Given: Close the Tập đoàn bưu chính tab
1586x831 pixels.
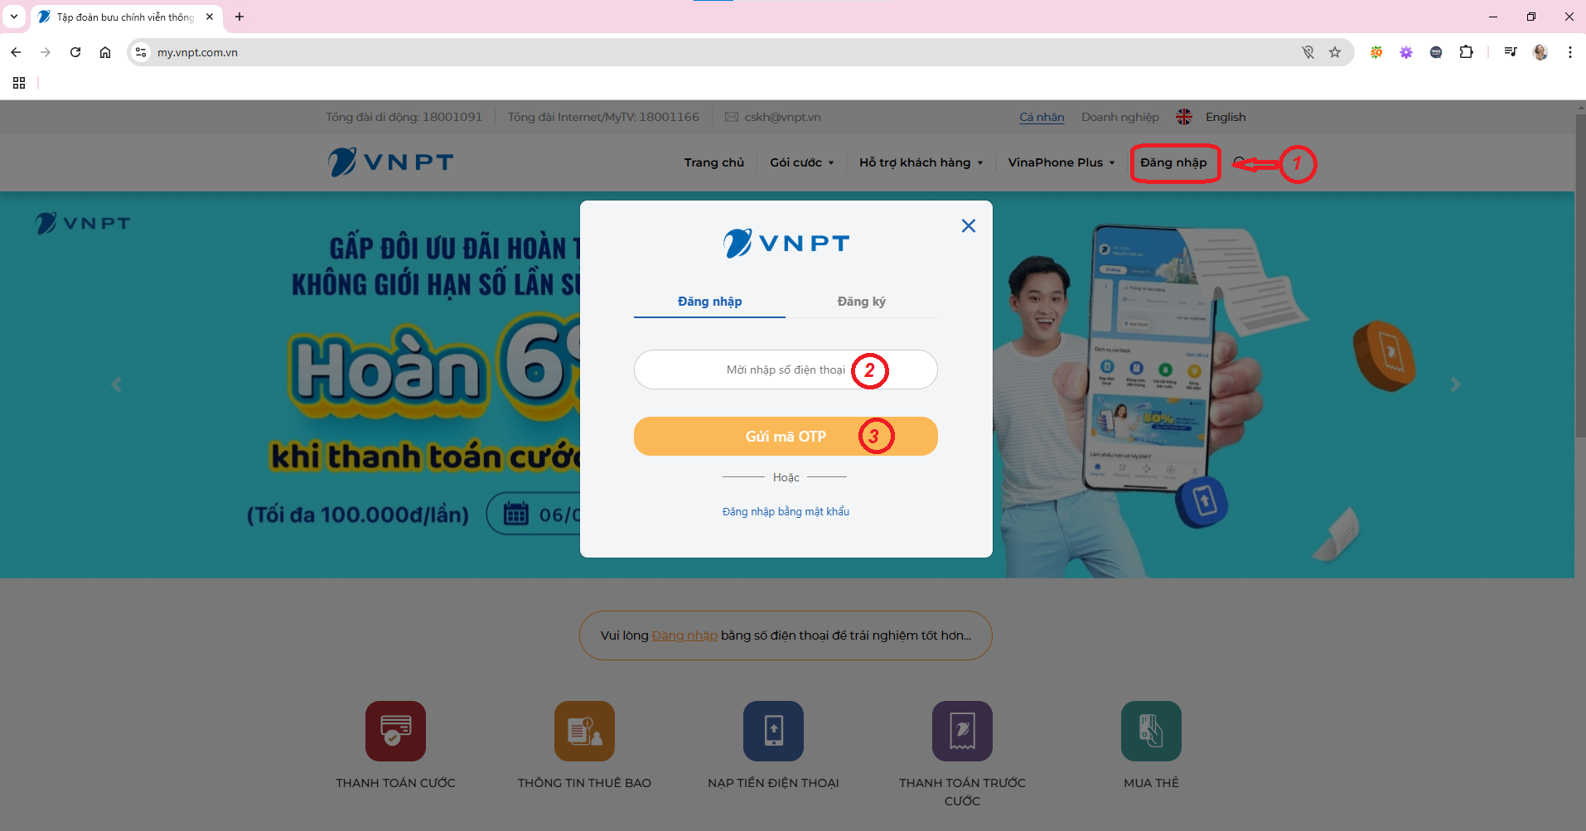Looking at the screenshot, I should pyautogui.click(x=210, y=17).
